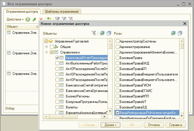Switch to Шаблоны ограничений tab

coord(62,12)
